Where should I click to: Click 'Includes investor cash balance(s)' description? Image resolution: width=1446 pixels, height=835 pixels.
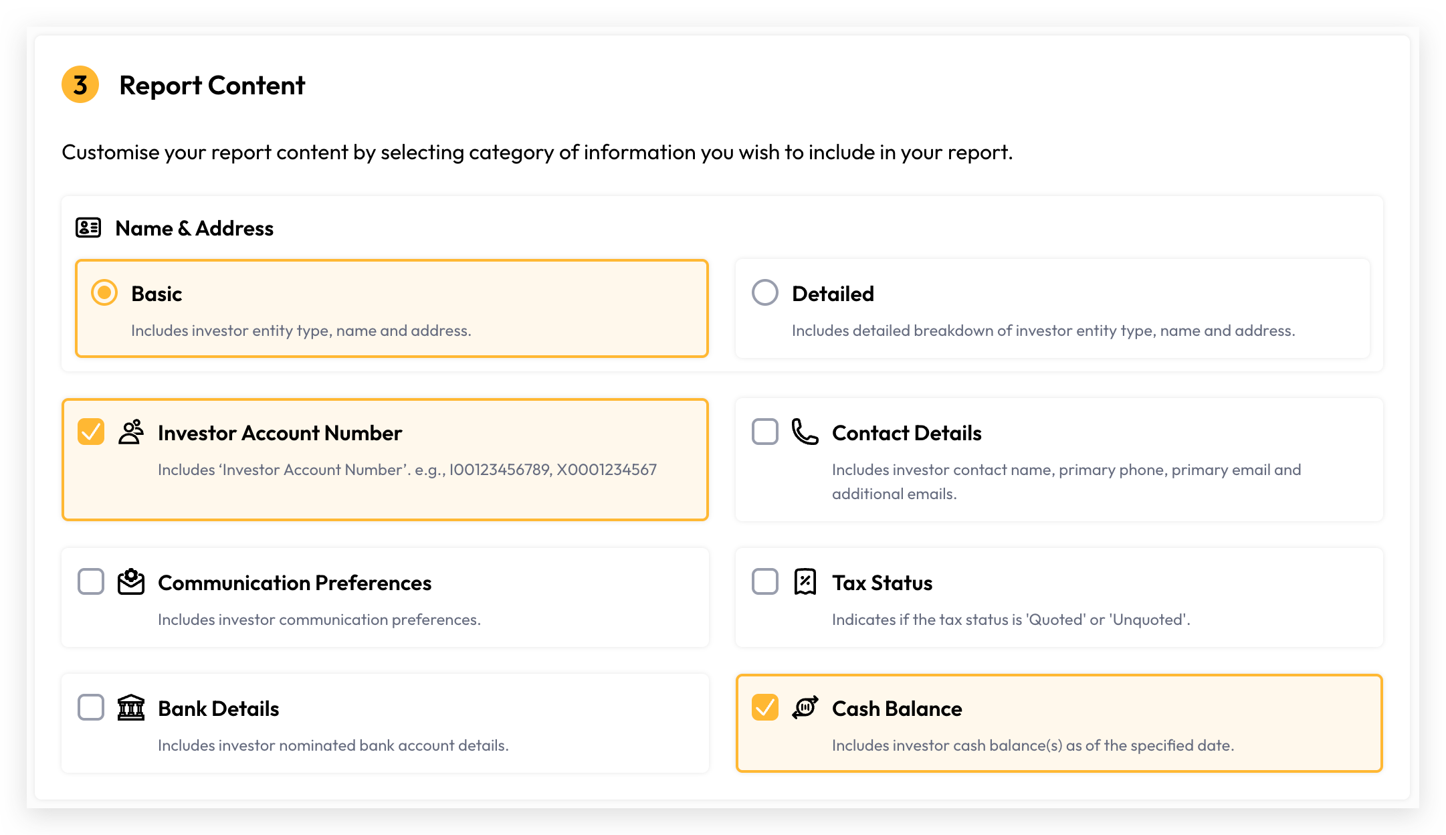[x=1033, y=745]
